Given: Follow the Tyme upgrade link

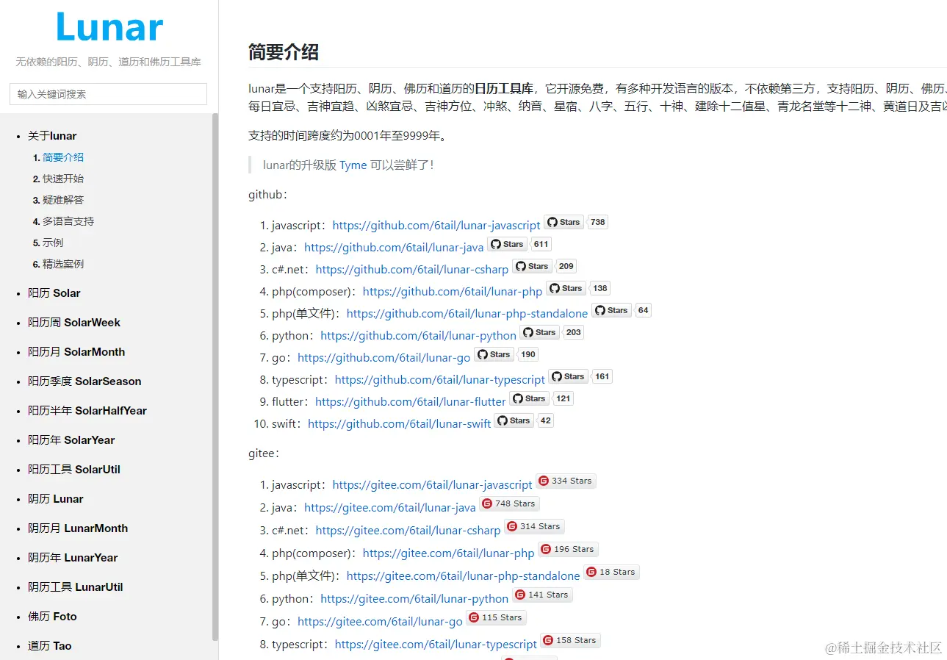Looking at the screenshot, I should tap(353, 165).
